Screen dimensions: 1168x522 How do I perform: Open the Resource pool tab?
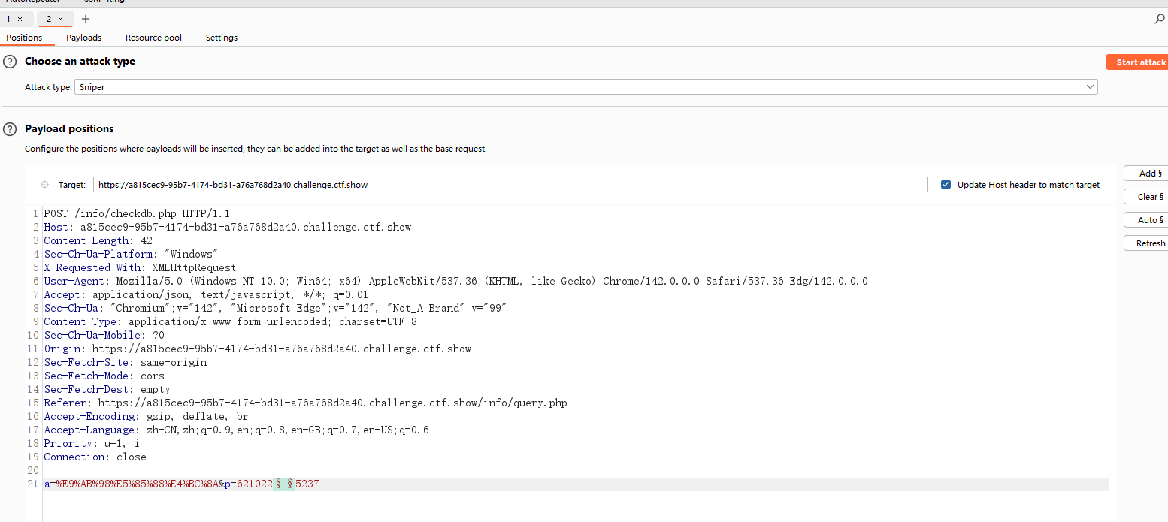153,38
